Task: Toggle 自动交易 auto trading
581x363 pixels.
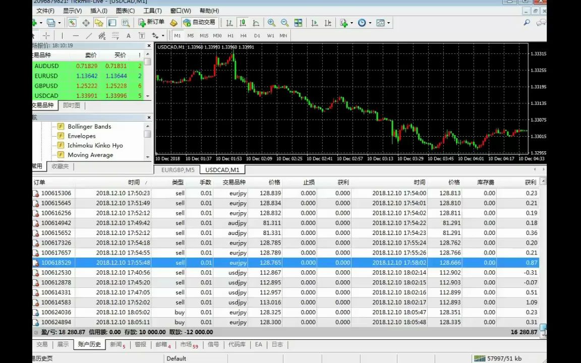Action: (x=199, y=23)
